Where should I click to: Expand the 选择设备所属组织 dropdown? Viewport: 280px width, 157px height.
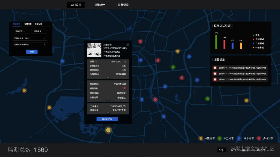pos(30,44)
